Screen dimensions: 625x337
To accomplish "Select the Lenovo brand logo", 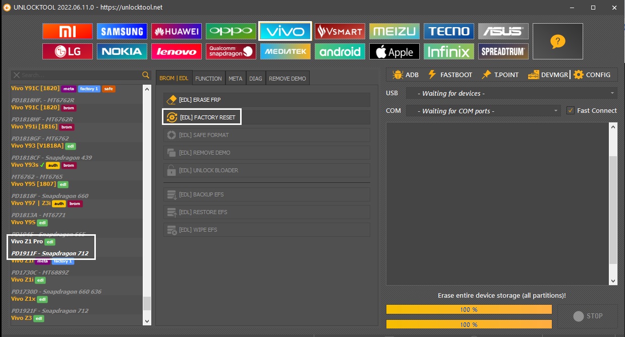I will (177, 51).
